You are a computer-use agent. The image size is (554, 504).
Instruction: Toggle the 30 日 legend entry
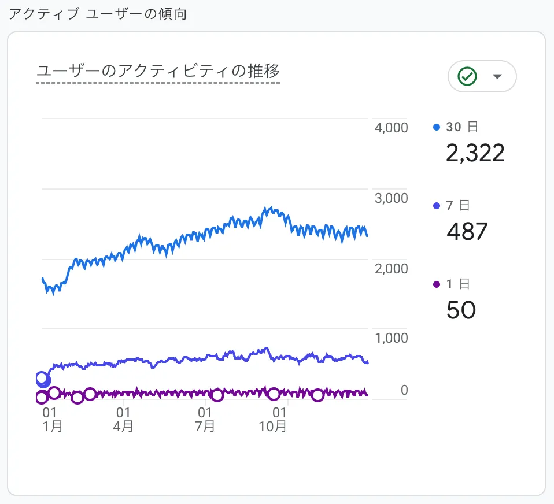tap(459, 127)
